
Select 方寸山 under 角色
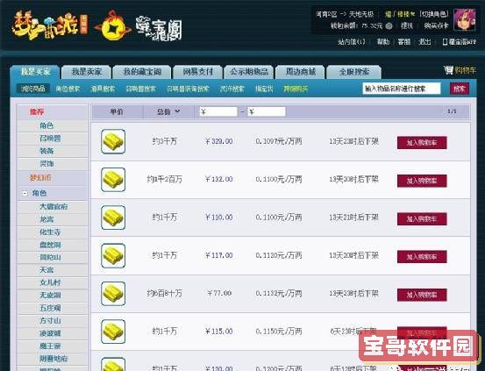(x=50, y=320)
